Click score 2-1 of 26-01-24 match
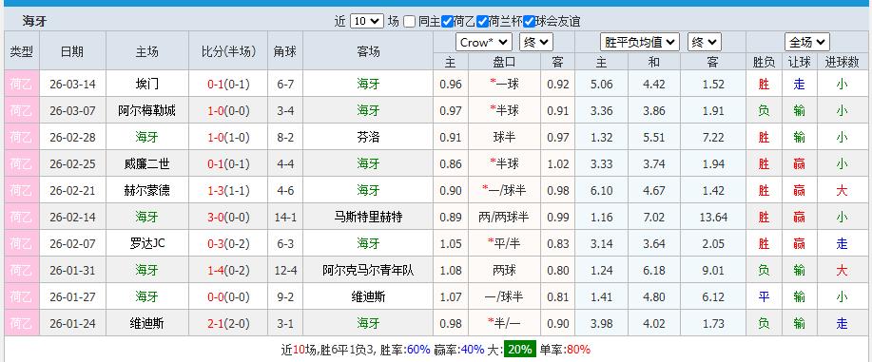Viewport: 872px width, 362px height. (x=215, y=324)
